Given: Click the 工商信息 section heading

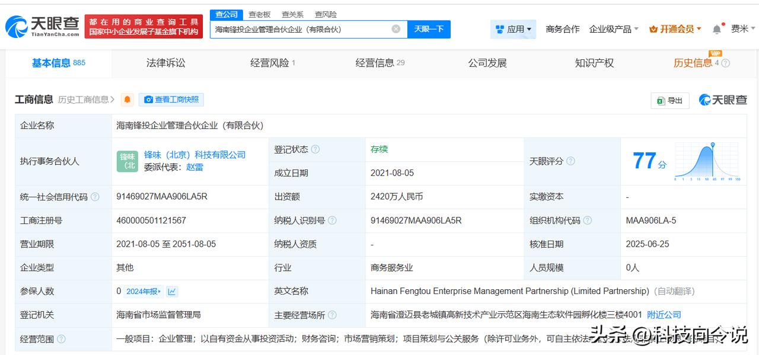Looking at the screenshot, I should point(34,100).
